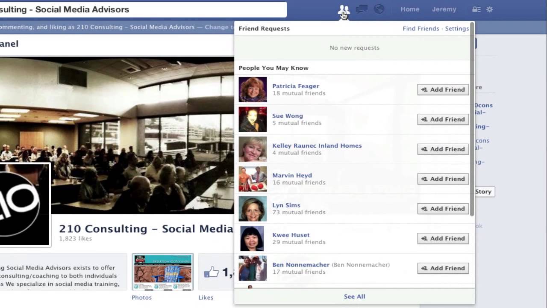The width and height of the screenshot is (547, 308).
Task: Click '5 mutual friends' under Sue Wong
Action: (x=297, y=123)
